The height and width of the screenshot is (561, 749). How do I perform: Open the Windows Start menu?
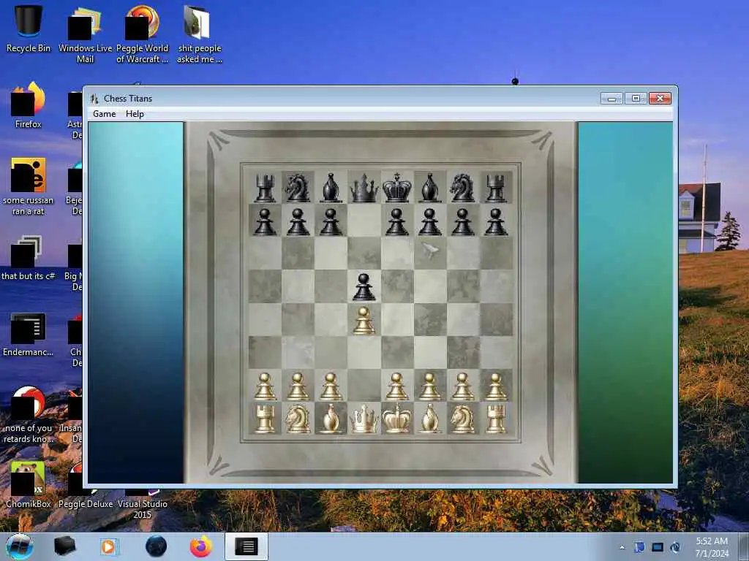click(x=20, y=546)
